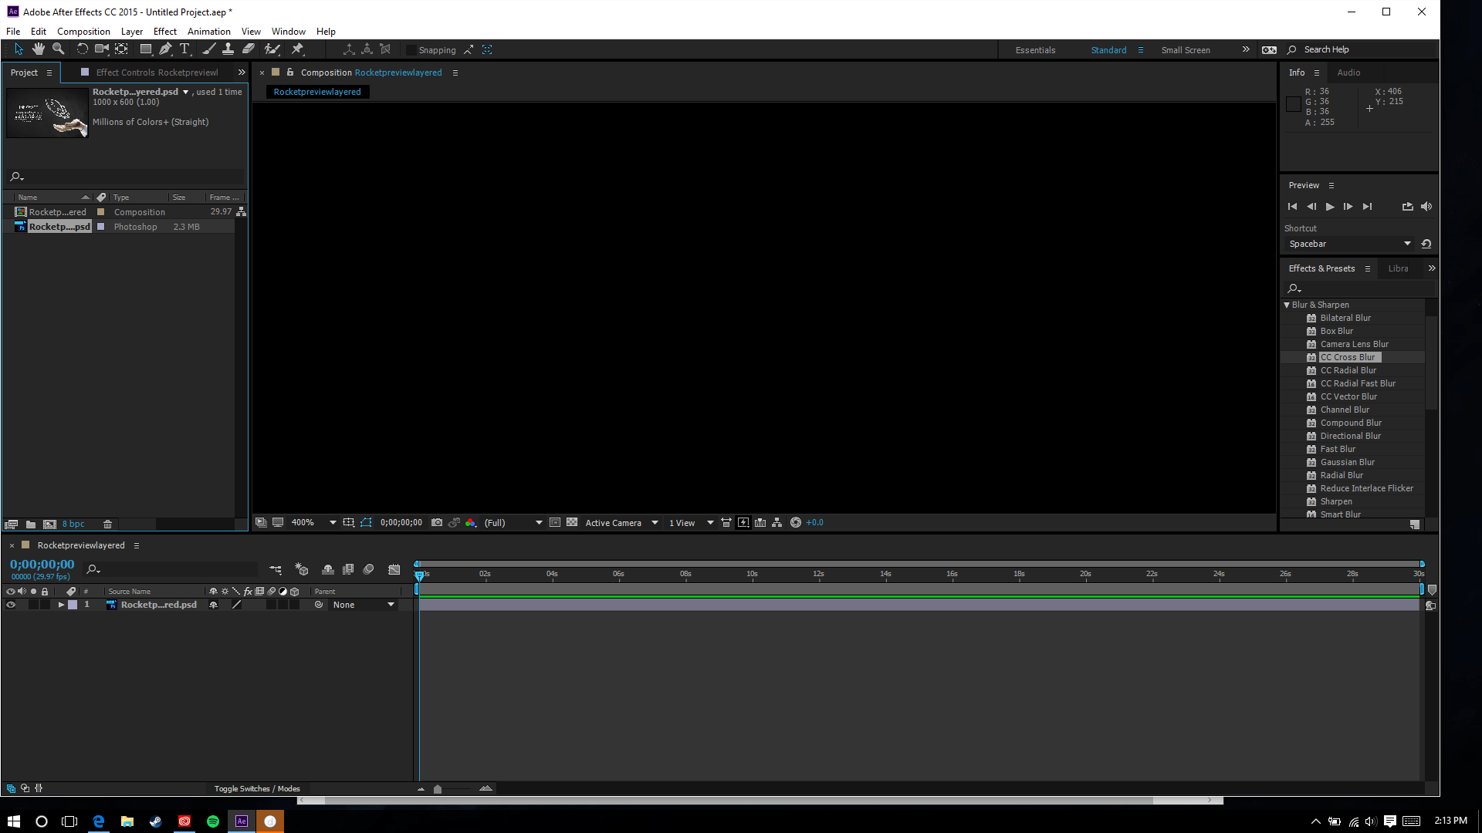Lock the Rocketp...red.psd layer

click(45, 605)
